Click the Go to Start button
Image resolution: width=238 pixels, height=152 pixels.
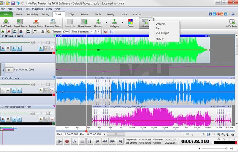pyautogui.click(x=97, y=141)
